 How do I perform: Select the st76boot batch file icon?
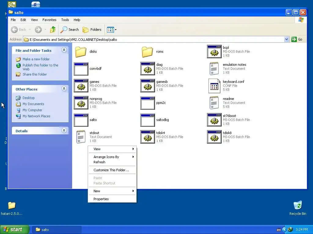(214, 120)
